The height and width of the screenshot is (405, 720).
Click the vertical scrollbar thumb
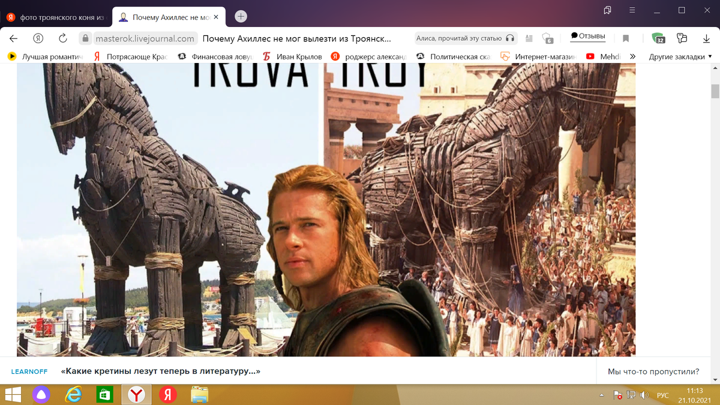point(715,91)
